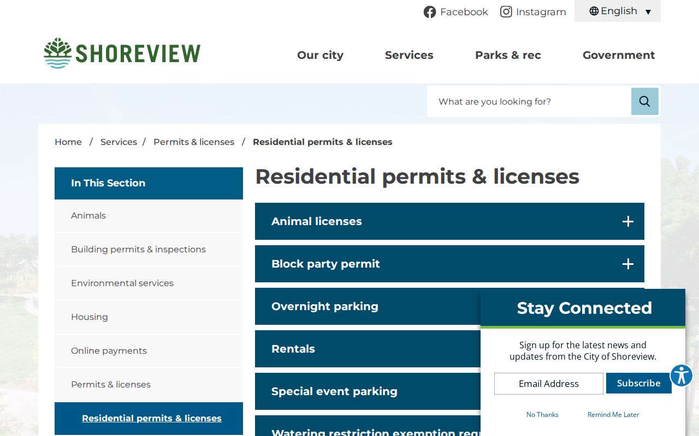Select Permits & licenses sidebar item
Viewport: 699px width, 436px height.
149,385
